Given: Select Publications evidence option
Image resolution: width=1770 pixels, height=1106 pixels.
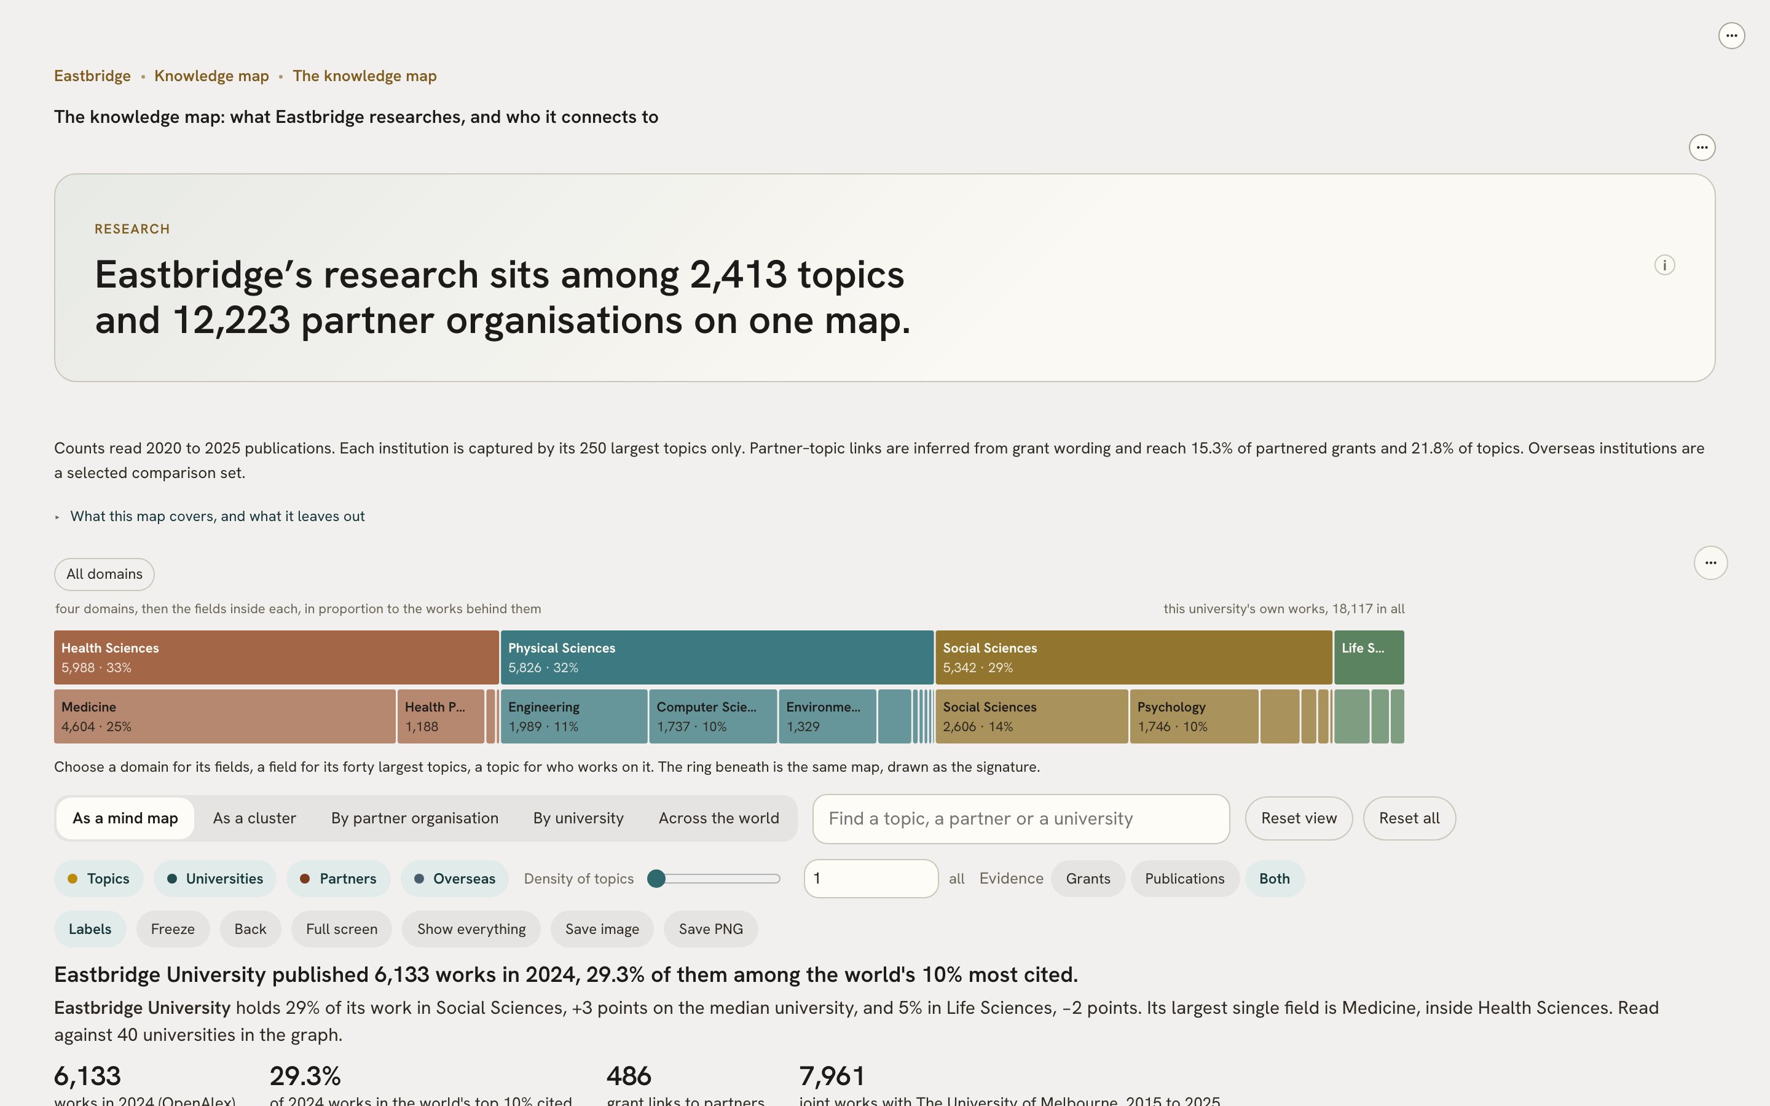Looking at the screenshot, I should click(1185, 879).
